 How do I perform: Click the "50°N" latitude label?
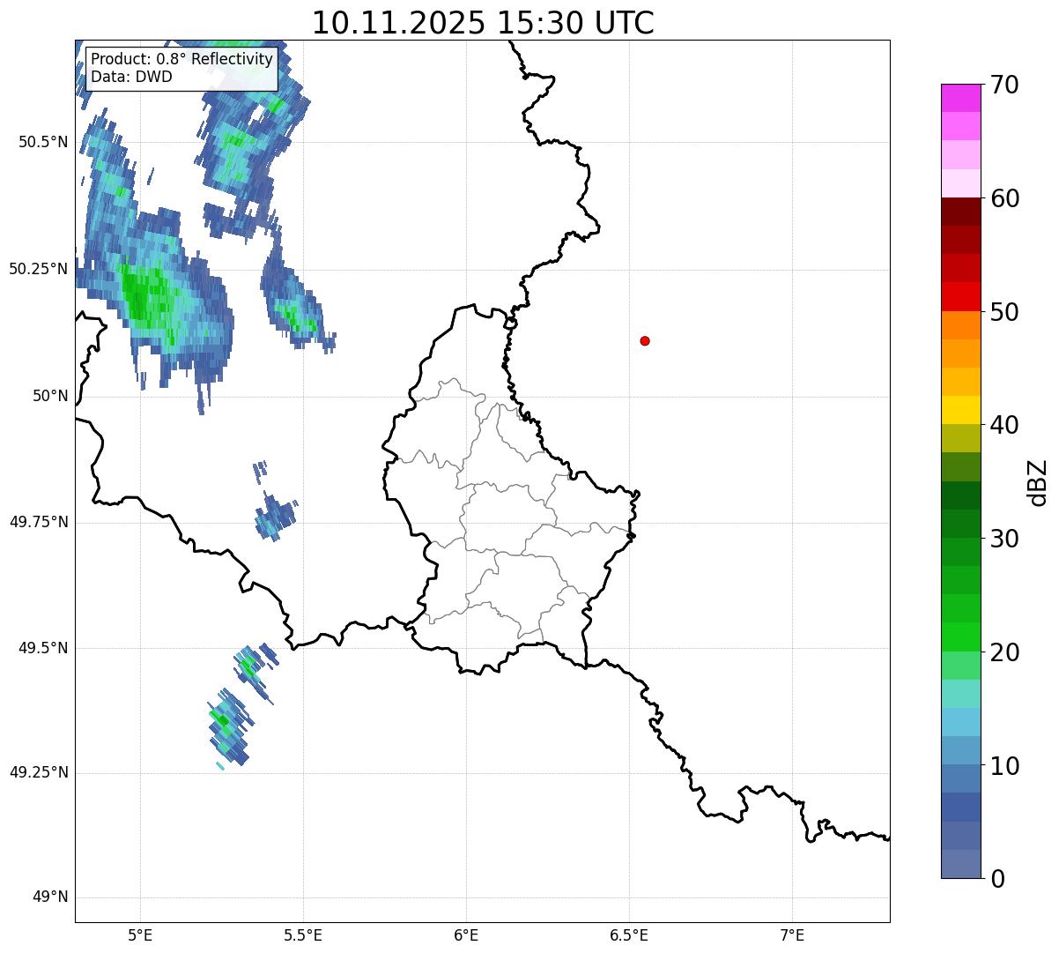(x=50, y=397)
